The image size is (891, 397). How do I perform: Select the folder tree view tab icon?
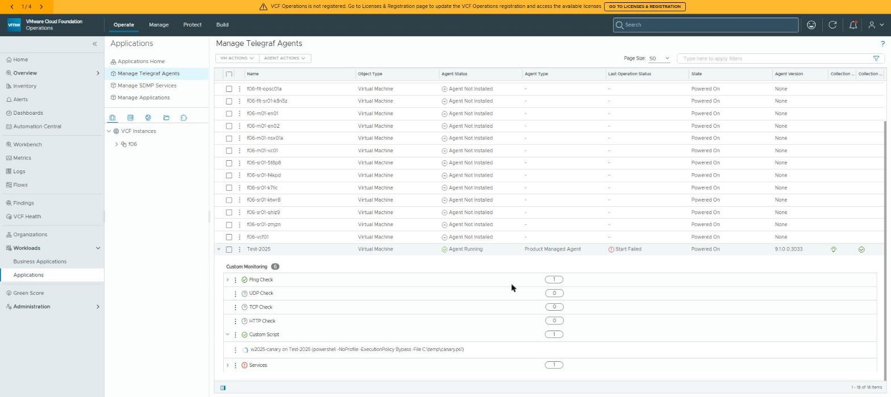click(166, 118)
